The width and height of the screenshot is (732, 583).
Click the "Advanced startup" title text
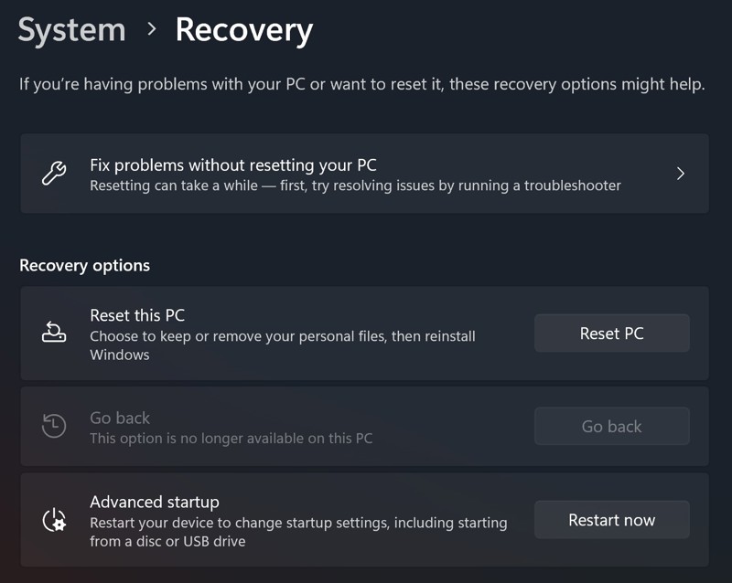(154, 502)
